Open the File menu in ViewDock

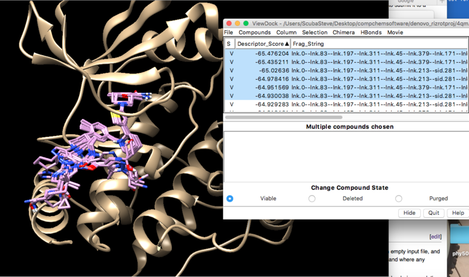tap(228, 32)
